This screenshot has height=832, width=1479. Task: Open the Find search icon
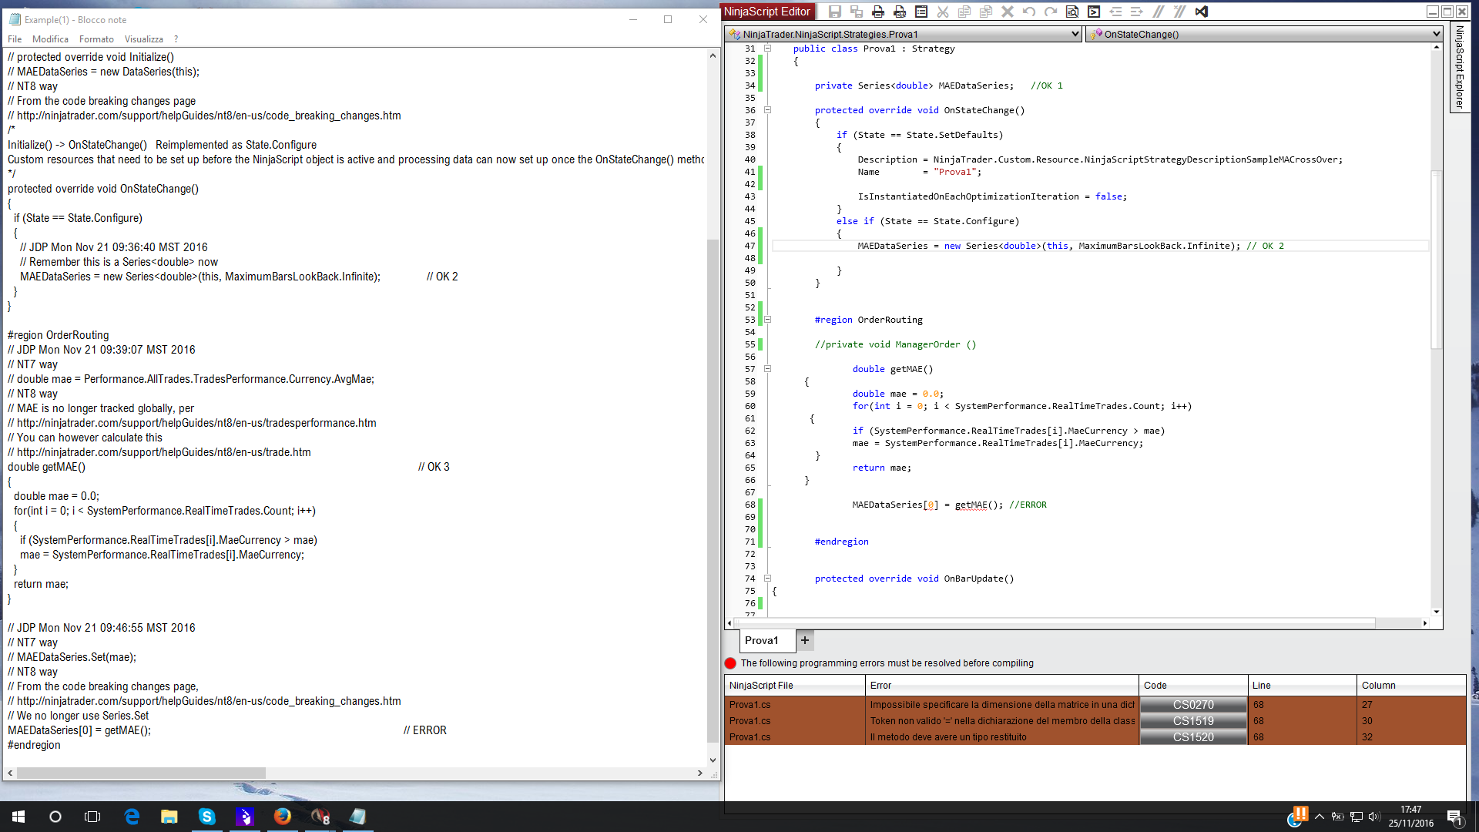(x=1072, y=12)
